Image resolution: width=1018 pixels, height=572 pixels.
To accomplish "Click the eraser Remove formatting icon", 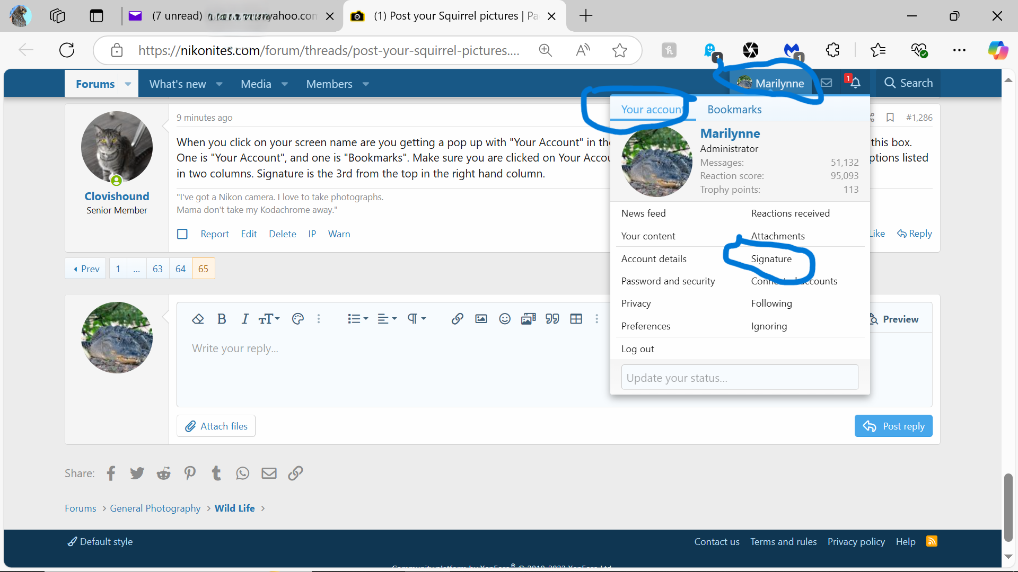I will coord(198,319).
